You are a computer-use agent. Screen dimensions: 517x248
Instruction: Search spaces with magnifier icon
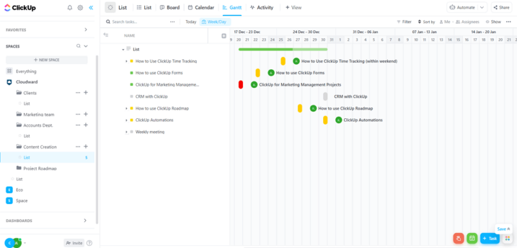tap(78, 46)
